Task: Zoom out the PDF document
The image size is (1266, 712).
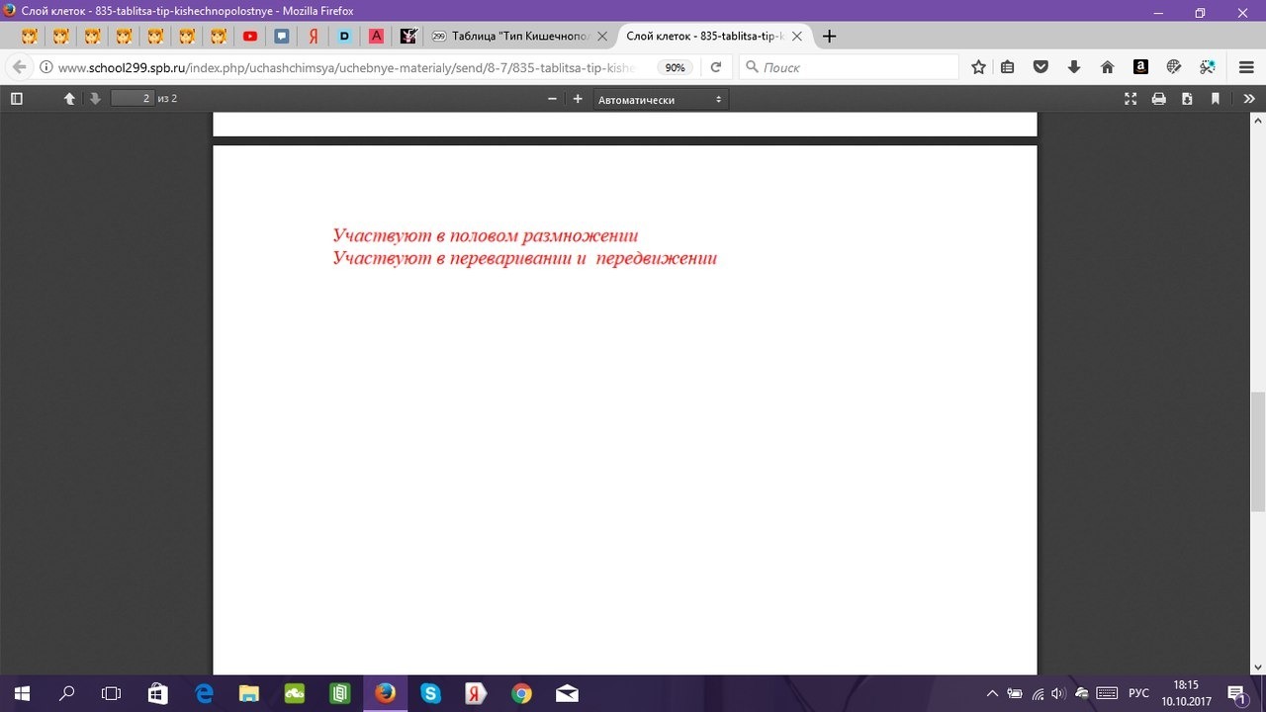Action: tap(552, 99)
